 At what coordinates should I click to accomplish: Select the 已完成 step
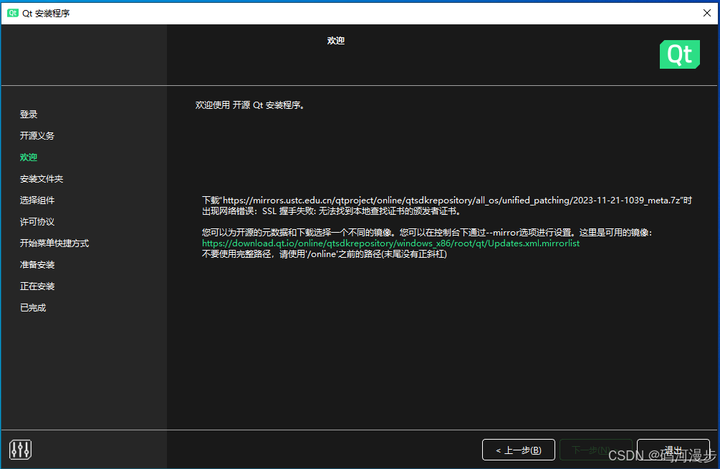pyautogui.click(x=34, y=307)
